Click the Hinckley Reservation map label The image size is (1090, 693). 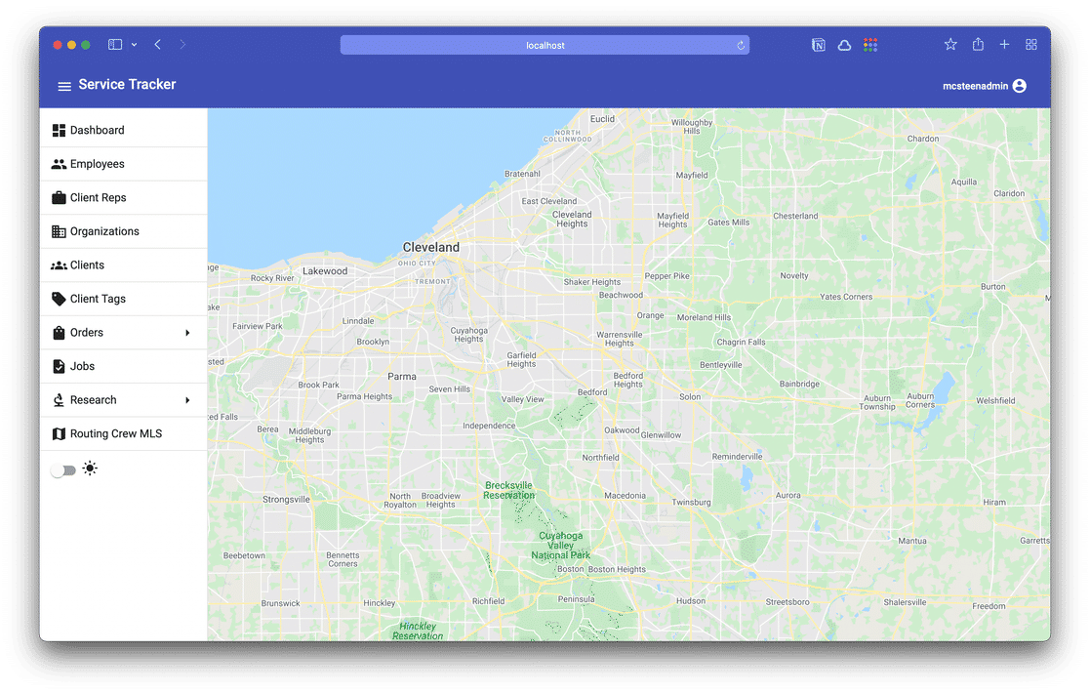click(x=418, y=631)
